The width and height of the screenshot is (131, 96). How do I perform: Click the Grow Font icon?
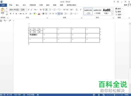point(29,10)
